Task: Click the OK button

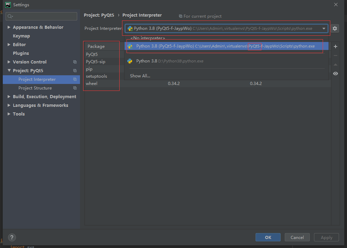Action: (268, 237)
